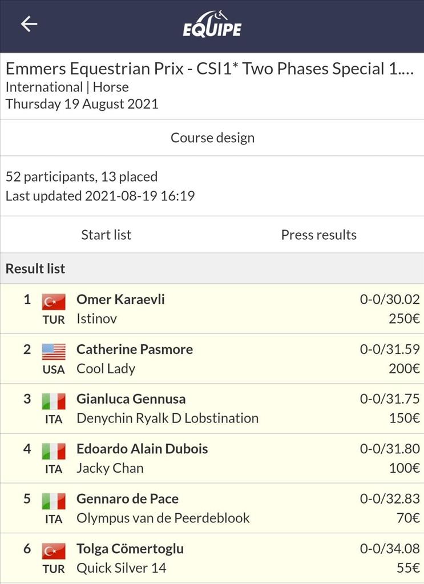Tap Italian flag beside Gennaro de Pace
This screenshot has width=424, height=584.
coord(54,501)
